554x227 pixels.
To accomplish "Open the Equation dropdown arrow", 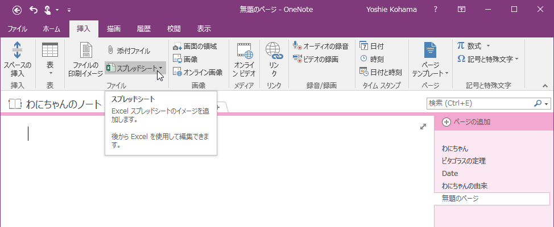I will [x=488, y=46].
